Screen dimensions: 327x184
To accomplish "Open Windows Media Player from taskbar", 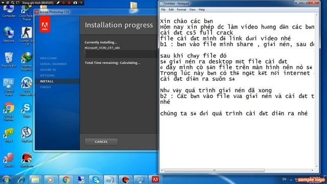I will coord(51,179).
